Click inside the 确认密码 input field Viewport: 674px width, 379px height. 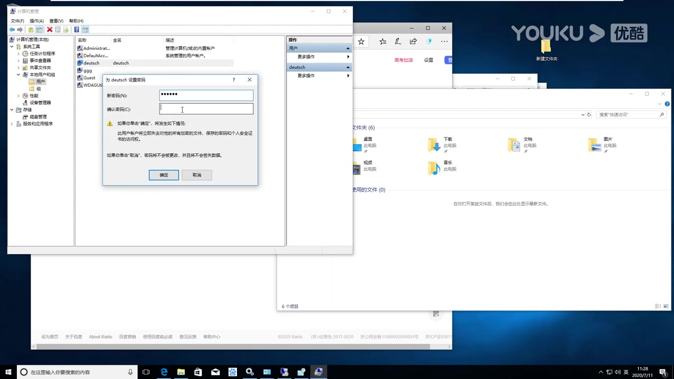click(205, 108)
